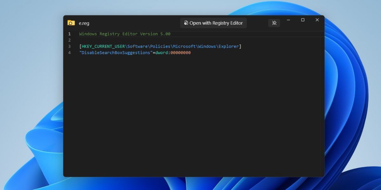The height and width of the screenshot is (190, 381).
Task: Close the e.reg preview window
Action: (x=317, y=20)
